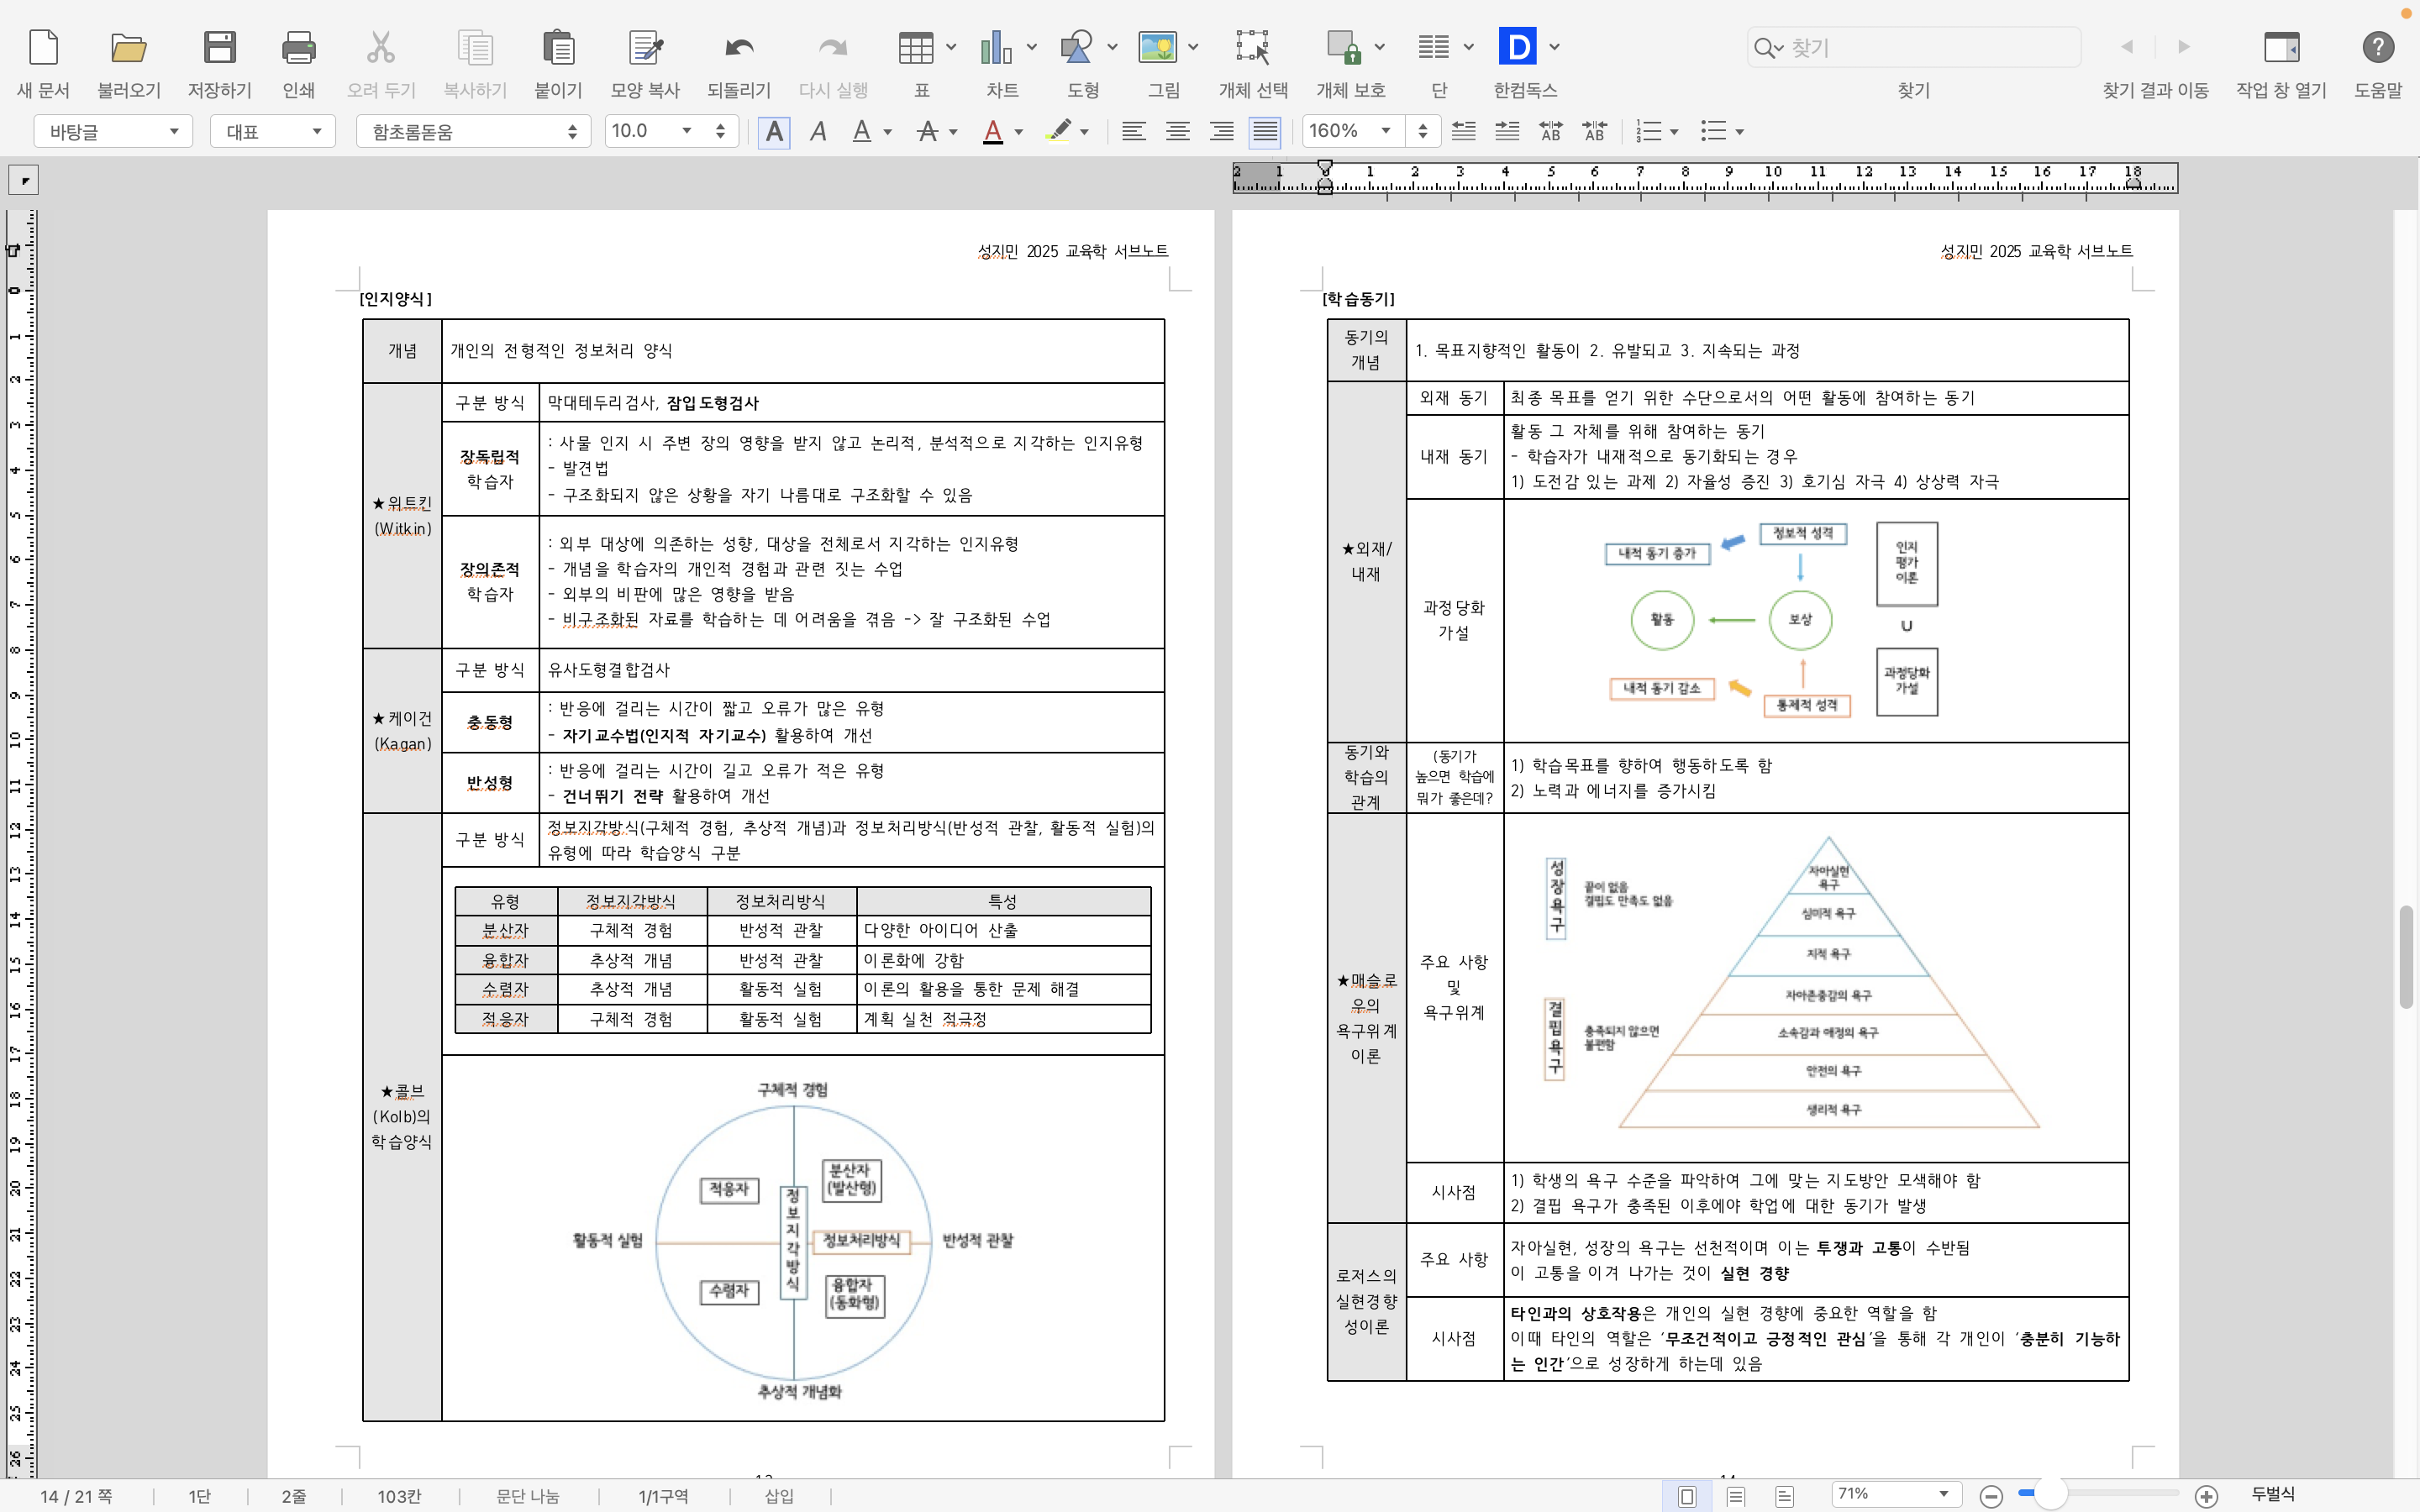Image resolution: width=2420 pixels, height=1512 pixels.
Task: Enable justified paragraph alignment
Action: [1265, 131]
